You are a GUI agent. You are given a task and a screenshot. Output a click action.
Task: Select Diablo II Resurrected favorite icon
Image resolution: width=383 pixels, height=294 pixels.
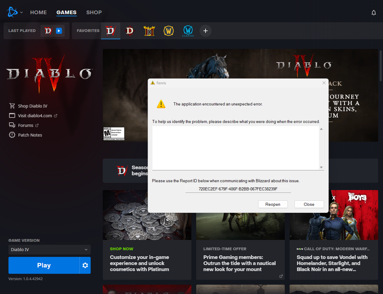(x=149, y=31)
